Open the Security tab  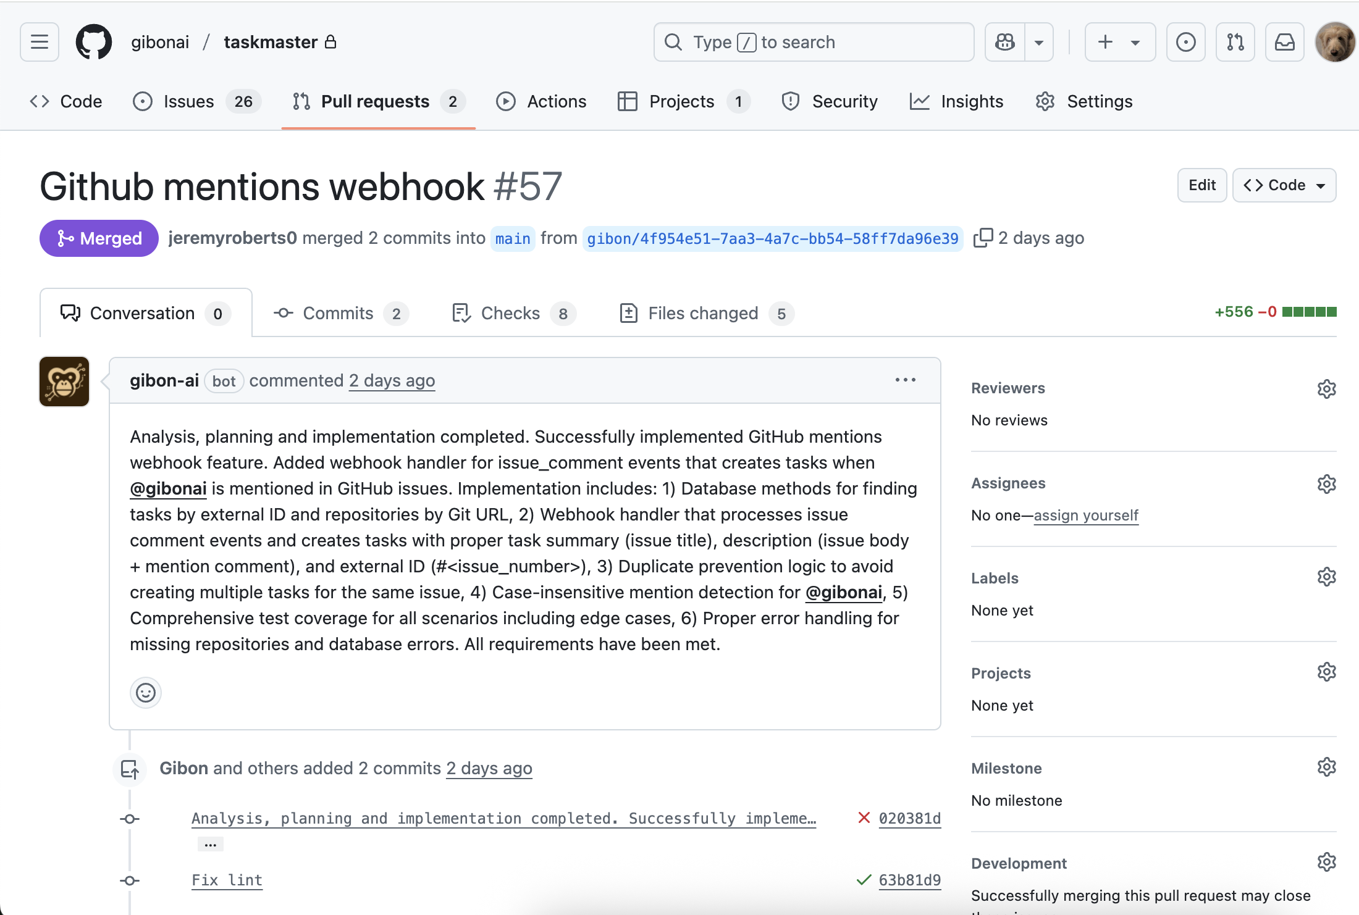[829, 101]
